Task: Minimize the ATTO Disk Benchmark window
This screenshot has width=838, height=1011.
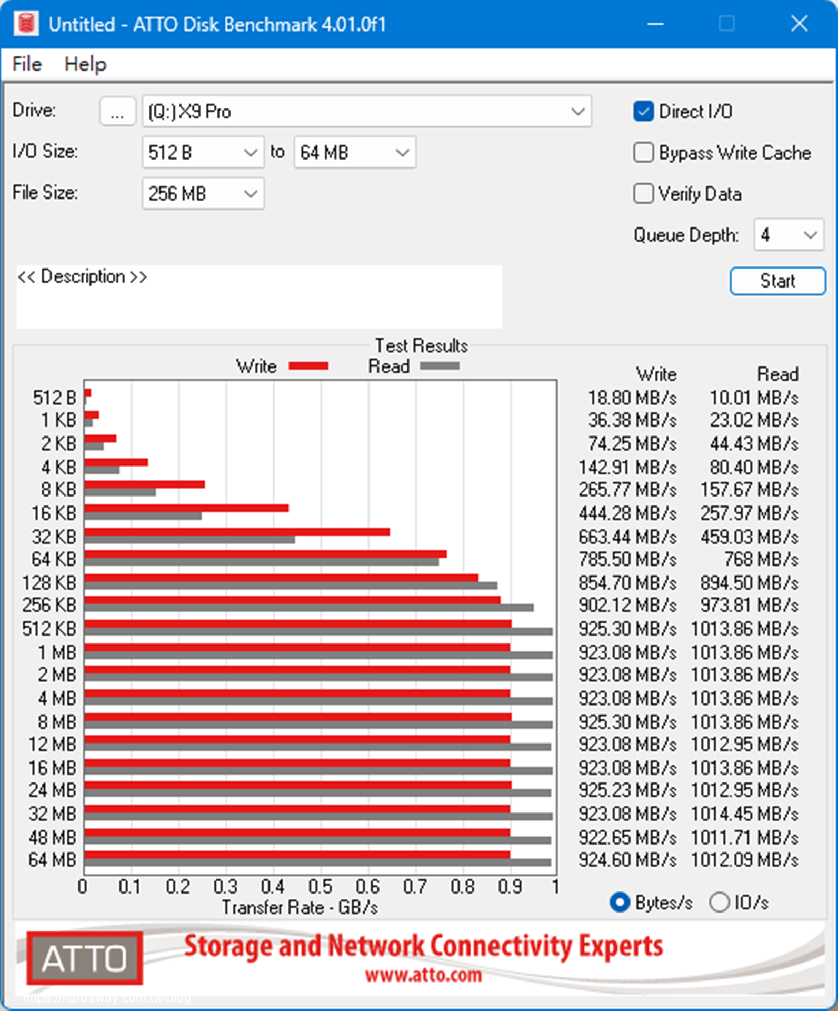Action: (655, 24)
